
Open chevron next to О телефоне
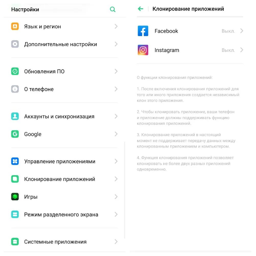[x=116, y=89]
